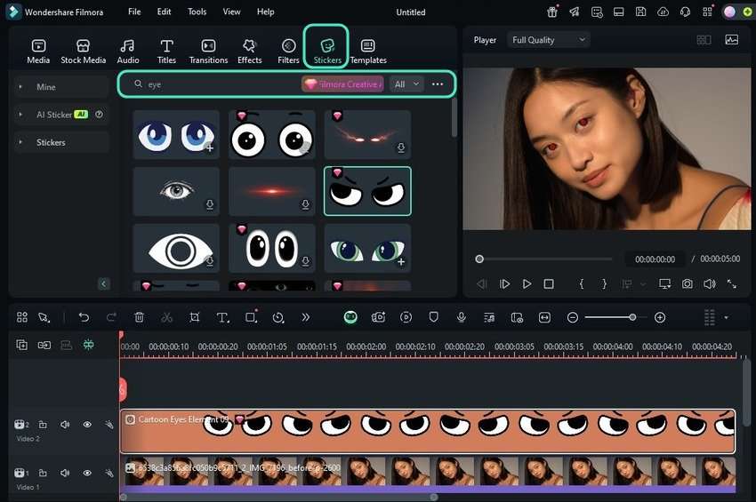Lock the Video 1 track
The image size is (756, 502).
click(43, 473)
